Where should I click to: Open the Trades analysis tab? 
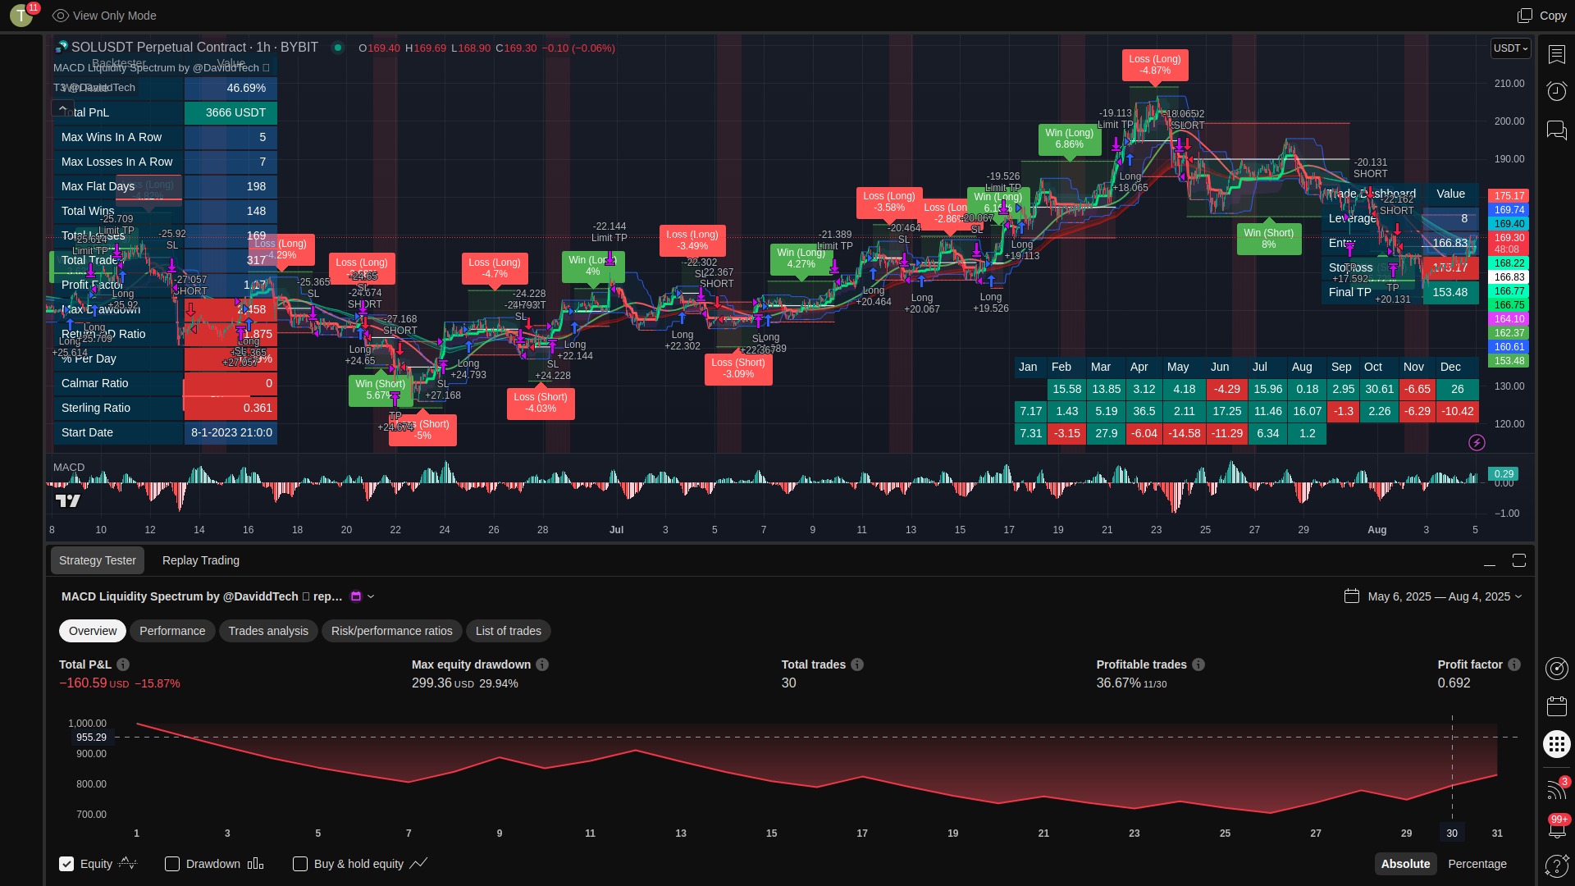pos(268,631)
